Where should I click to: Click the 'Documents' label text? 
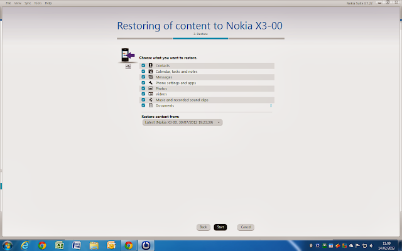(x=165, y=105)
